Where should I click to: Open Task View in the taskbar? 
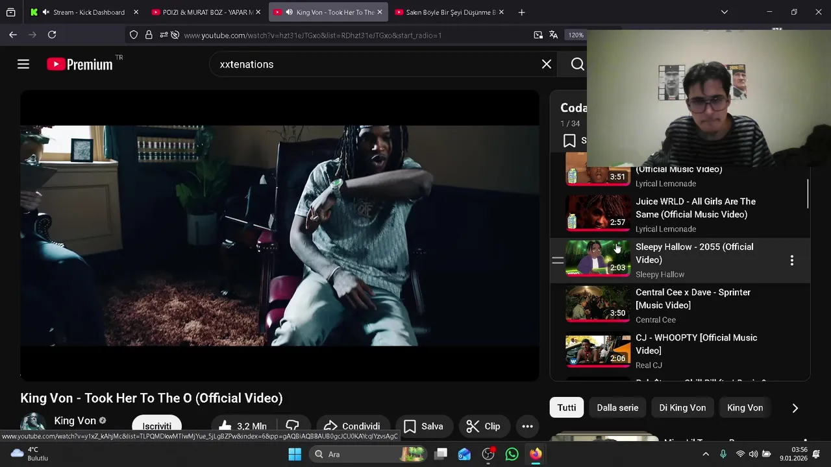pyautogui.click(x=441, y=454)
